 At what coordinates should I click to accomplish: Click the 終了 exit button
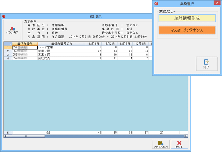tap(206, 64)
